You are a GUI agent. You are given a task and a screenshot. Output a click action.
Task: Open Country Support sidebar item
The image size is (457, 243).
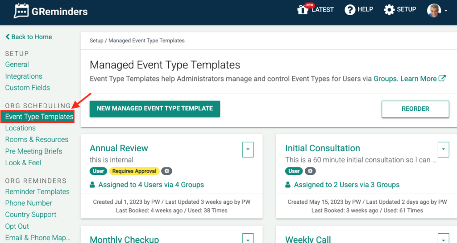click(x=31, y=215)
